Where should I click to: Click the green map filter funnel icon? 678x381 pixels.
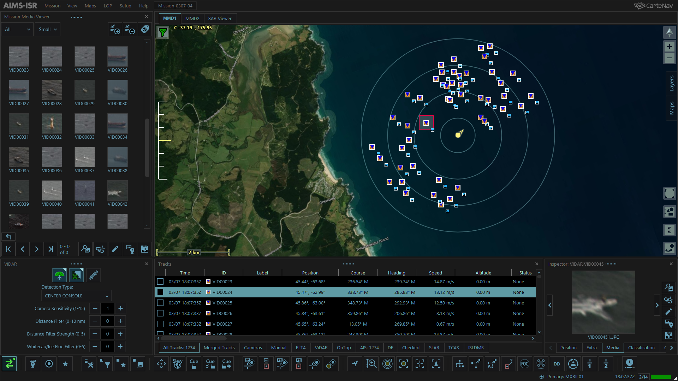click(x=163, y=32)
